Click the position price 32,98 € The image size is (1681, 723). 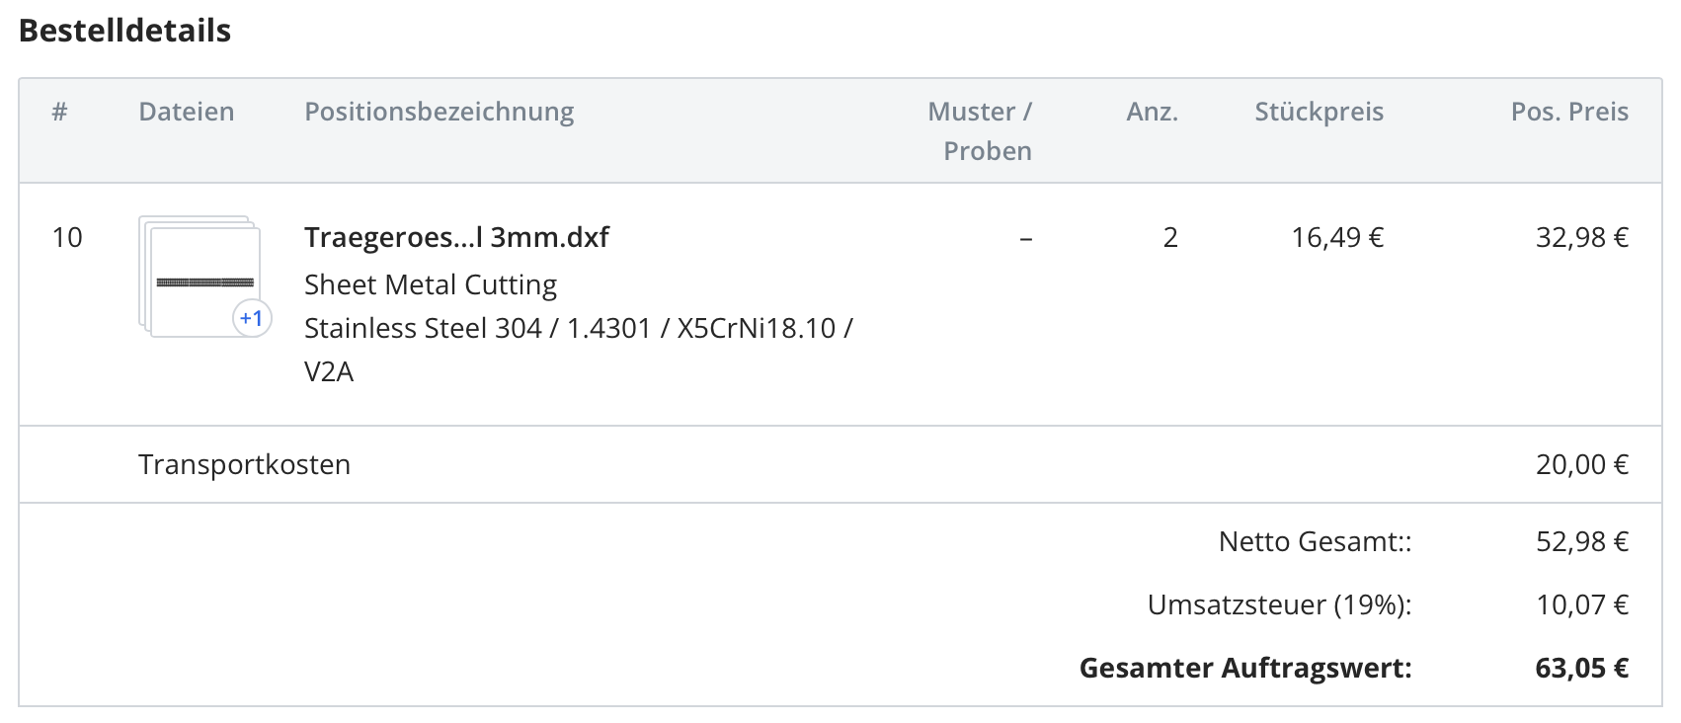click(x=1581, y=237)
